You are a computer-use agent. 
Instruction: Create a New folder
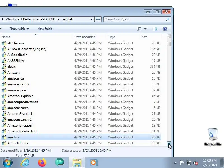coord(45,29)
